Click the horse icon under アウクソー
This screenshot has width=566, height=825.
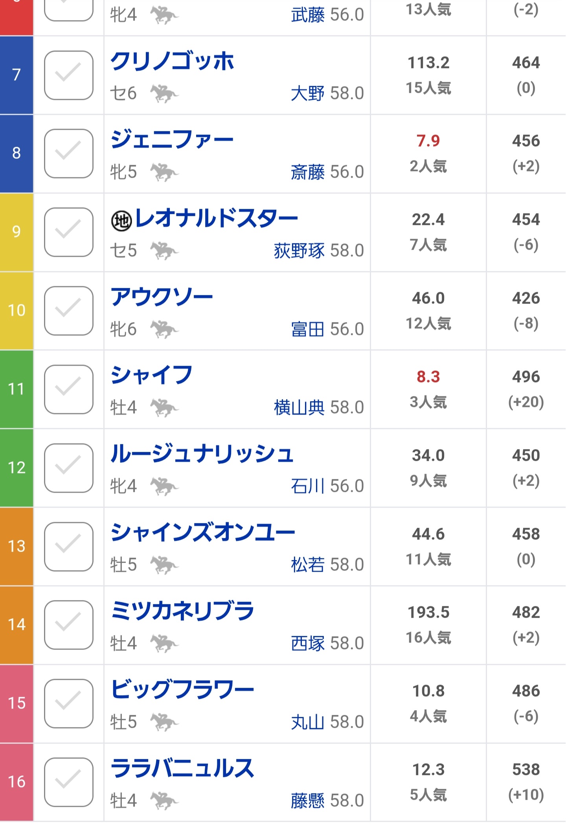point(164,330)
